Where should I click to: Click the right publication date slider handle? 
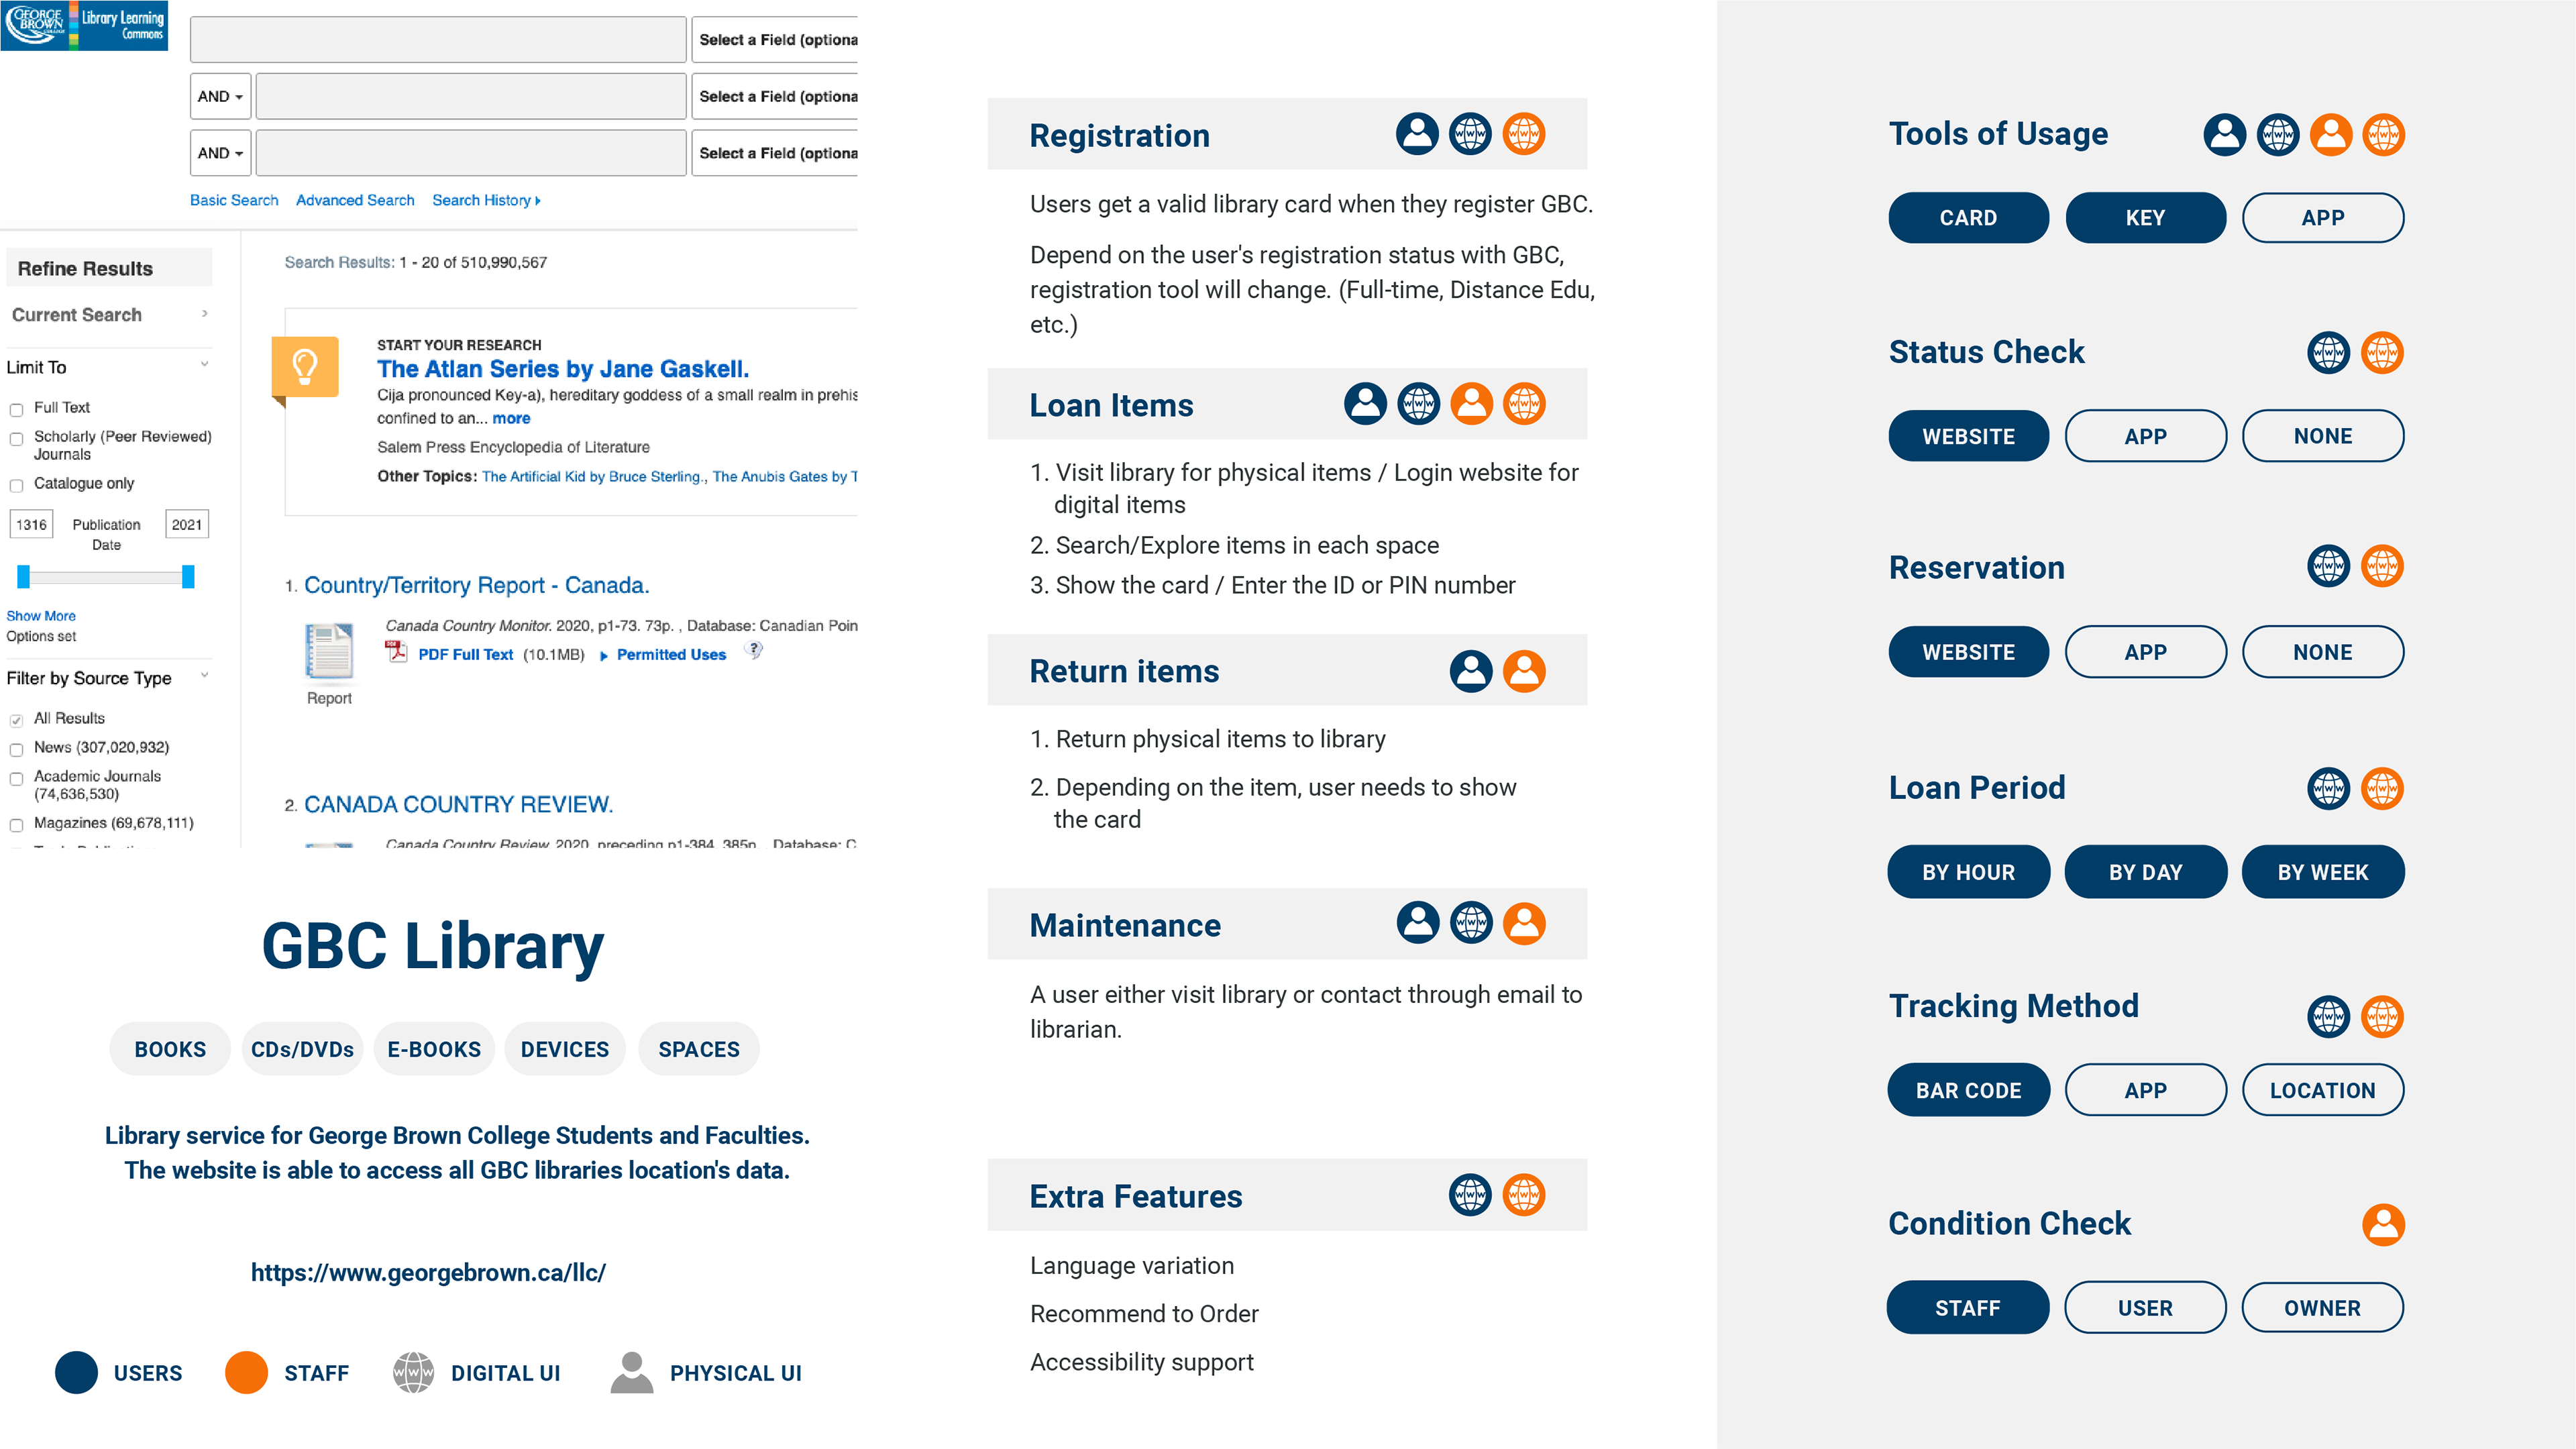point(188,576)
